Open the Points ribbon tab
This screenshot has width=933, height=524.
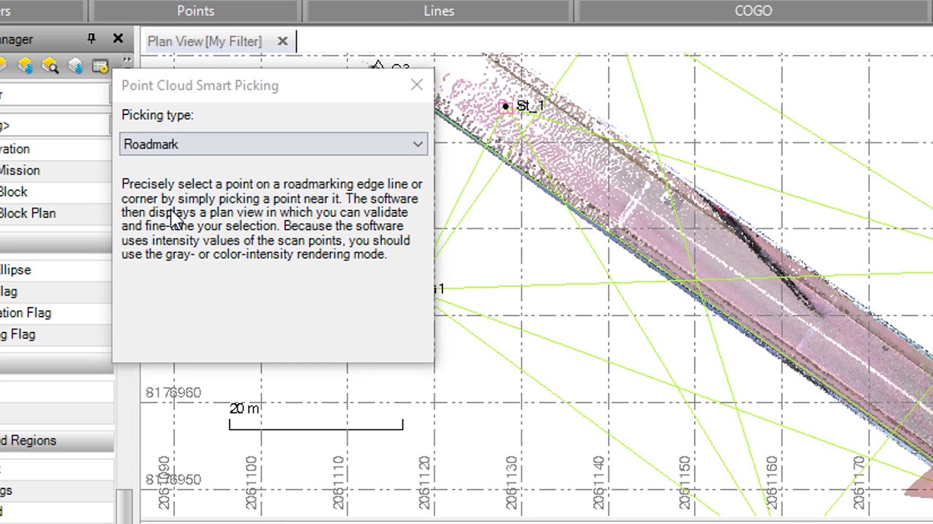click(195, 11)
